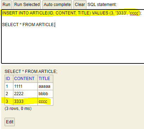Click the ID cell with value 1
Viewport: 144px width, 129px height.
point(9,86)
